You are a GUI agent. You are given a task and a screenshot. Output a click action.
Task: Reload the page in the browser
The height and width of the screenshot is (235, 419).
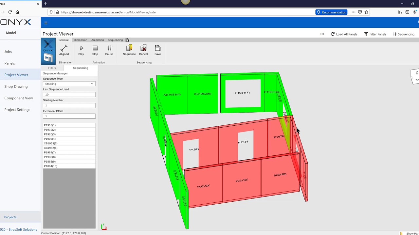tap(10, 12)
